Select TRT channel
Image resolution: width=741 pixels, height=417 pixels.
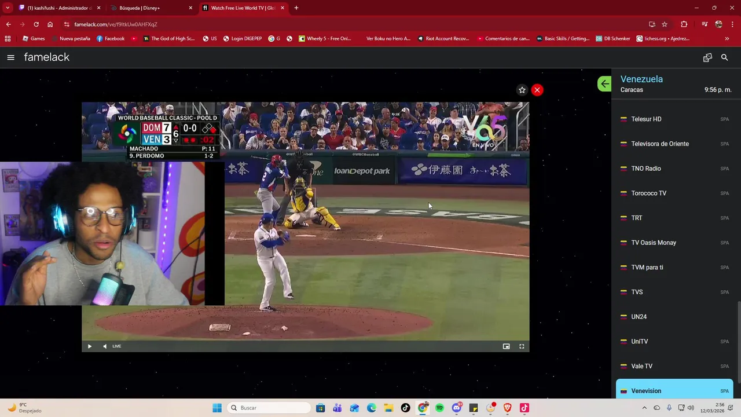click(674, 218)
